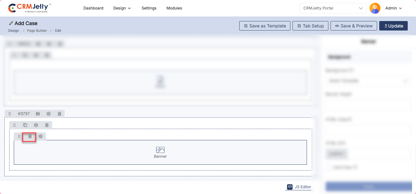Open the Modules menu item
The width and height of the screenshot is (416, 194).
[174, 8]
